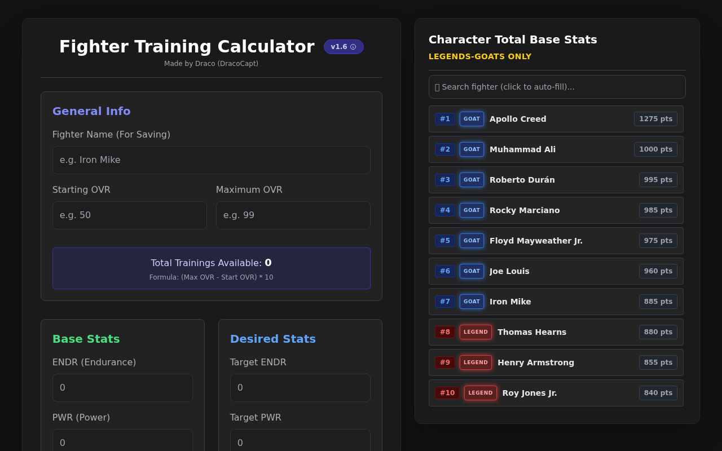The height and width of the screenshot is (451, 722).
Task: Select Roberto Durán list entry
Action: tap(556, 180)
